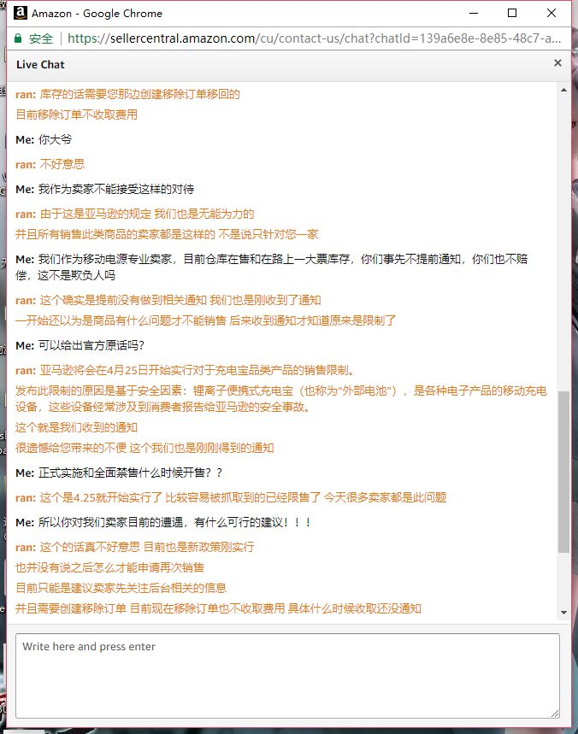The width and height of the screenshot is (578, 734).
Task: Click the Live Chat header title
Action: pos(40,65)
